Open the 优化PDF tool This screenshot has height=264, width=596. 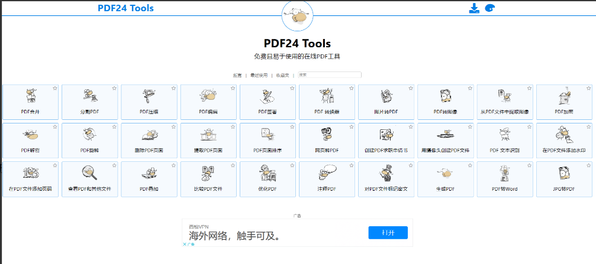click(268, 179)
